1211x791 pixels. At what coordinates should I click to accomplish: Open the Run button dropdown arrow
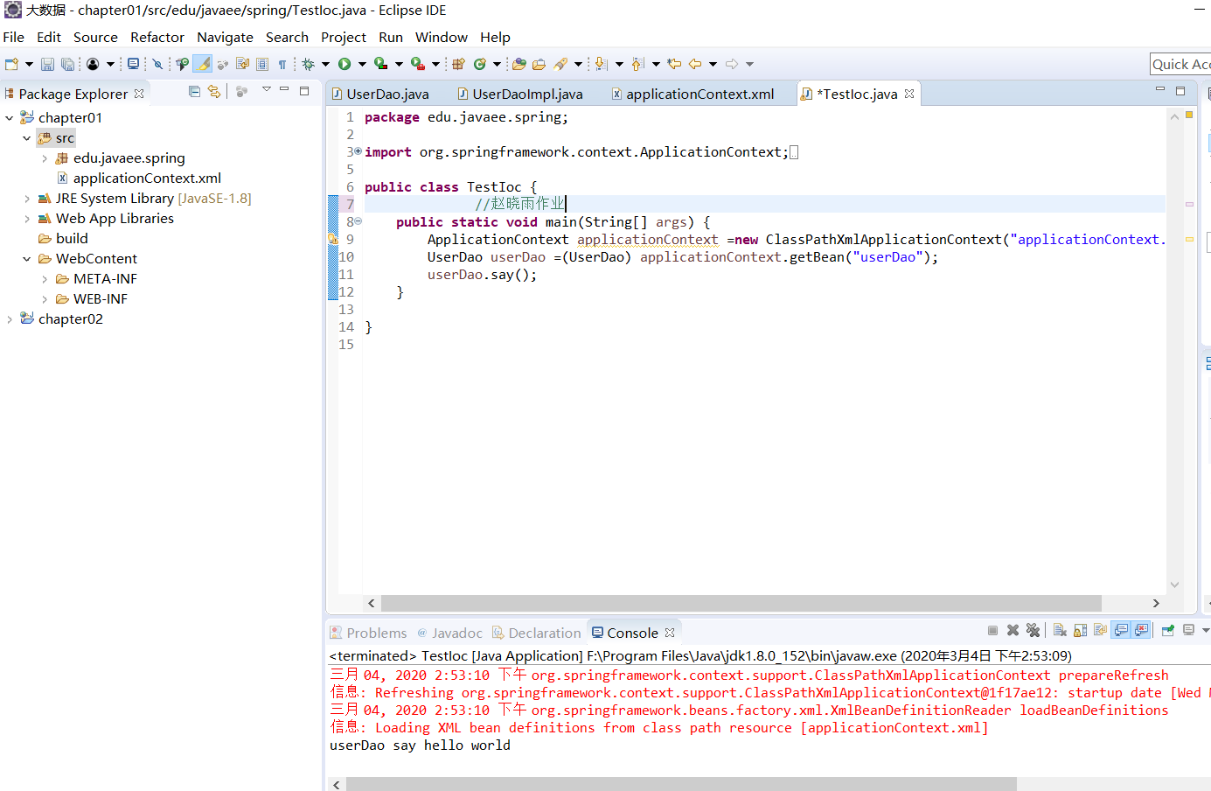[362, 64]
